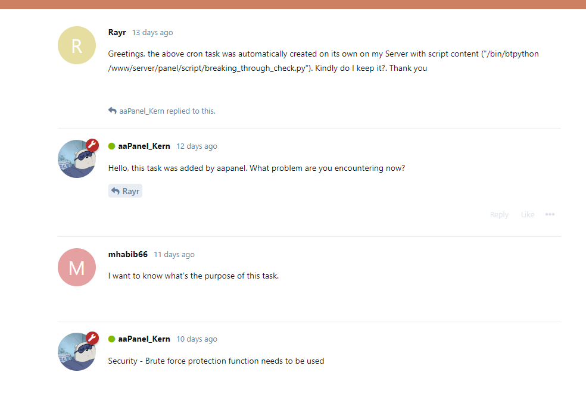Open Rayr's profile via the username

(x=117, y=32)
